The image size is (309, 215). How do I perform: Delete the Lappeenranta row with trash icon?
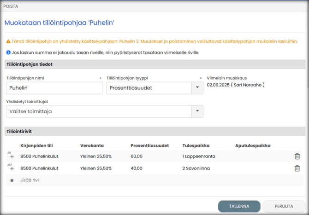coord(297,157)
